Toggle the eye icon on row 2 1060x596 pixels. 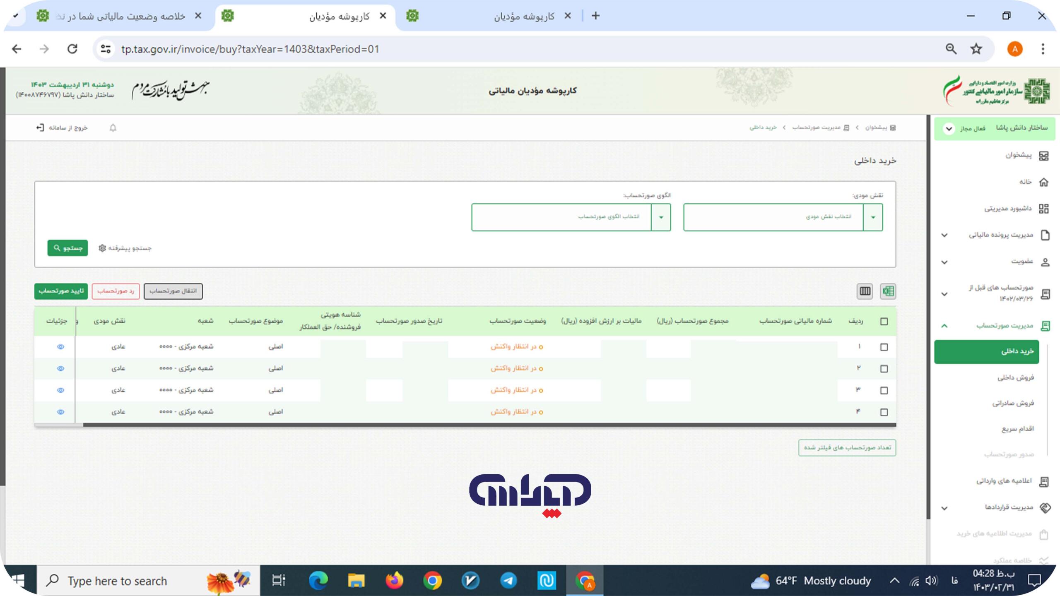click(x=60, y=368)
